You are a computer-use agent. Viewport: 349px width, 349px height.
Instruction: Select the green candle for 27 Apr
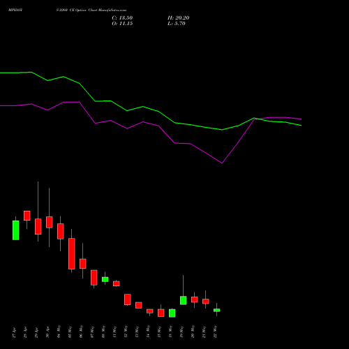pyautogui.click(x=16, y=230)
